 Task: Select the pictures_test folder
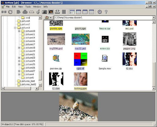(28, 81)
